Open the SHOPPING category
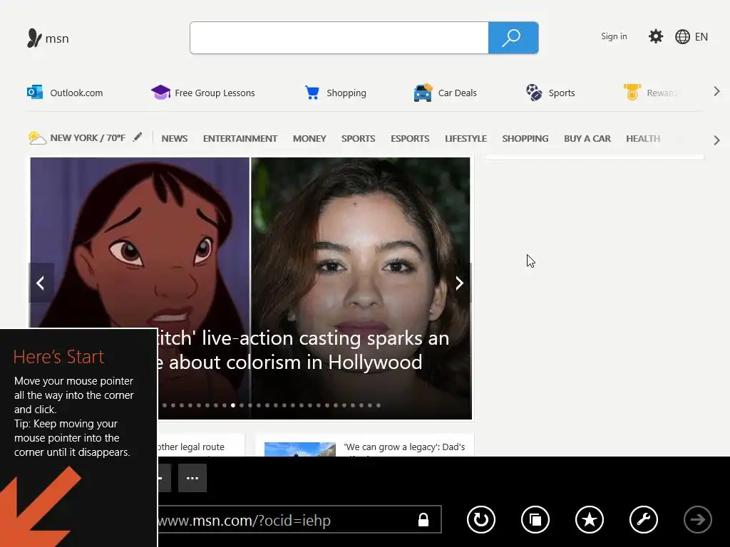 tap(525, 139)
